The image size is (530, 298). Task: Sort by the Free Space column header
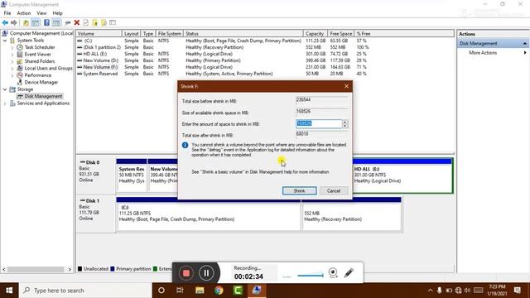340,34
